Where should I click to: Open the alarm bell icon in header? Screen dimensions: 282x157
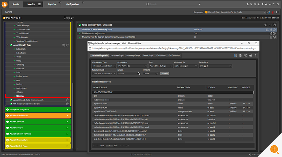(x=259, y=4)
